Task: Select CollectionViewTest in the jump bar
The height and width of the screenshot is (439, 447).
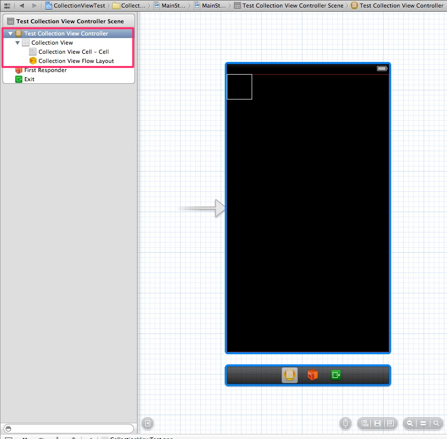Action: tap(80, 6)
